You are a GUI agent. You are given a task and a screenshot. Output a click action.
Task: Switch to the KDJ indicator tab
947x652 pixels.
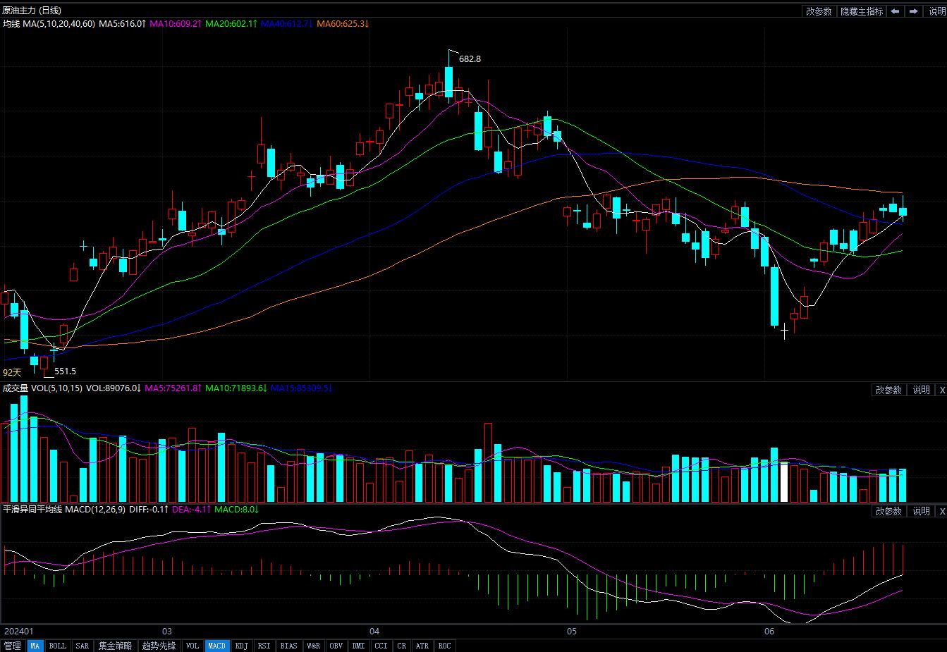coord(241,646)
